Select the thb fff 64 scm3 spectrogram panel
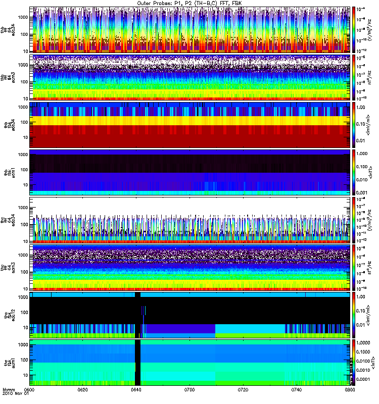The image size is (379, 404). (190, 77)
